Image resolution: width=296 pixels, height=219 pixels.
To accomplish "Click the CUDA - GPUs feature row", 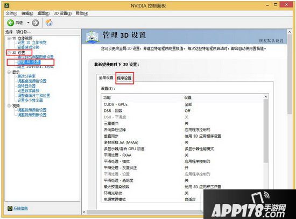I will coord(182,104).
